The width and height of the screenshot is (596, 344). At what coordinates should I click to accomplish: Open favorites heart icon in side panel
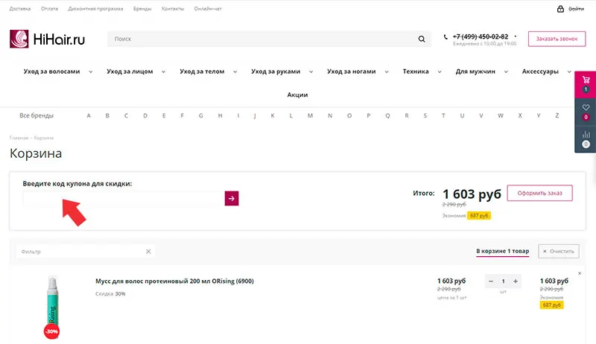pyautogui.click(x=586, y=109)
